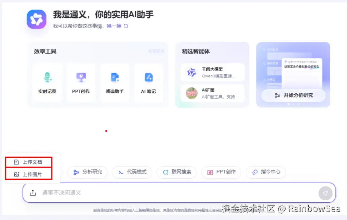Click the 精选智能体 section heading
This screenshot has height=220, width=347.
(196, 51)
